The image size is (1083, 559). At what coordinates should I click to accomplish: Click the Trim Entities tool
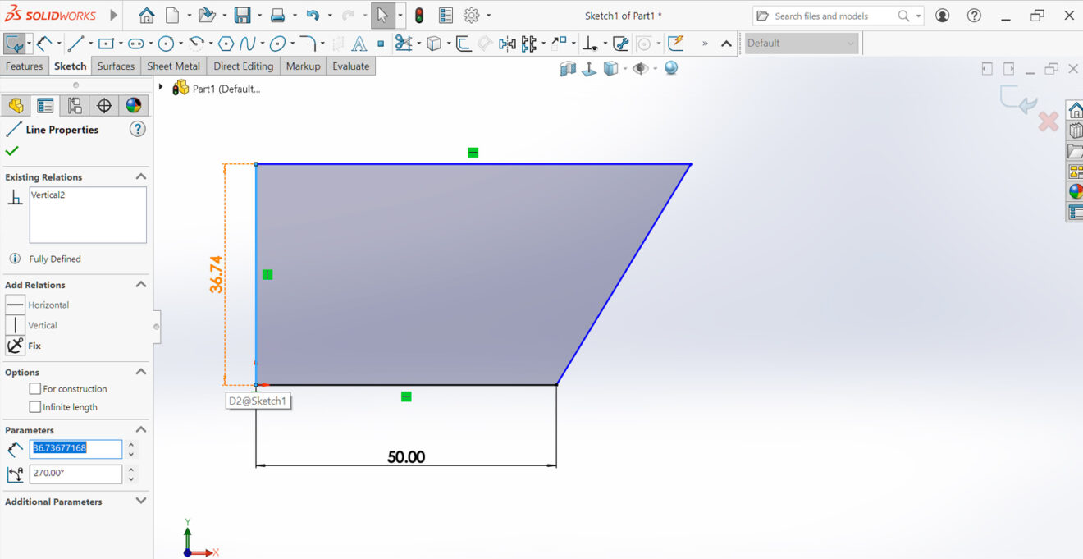403,44
